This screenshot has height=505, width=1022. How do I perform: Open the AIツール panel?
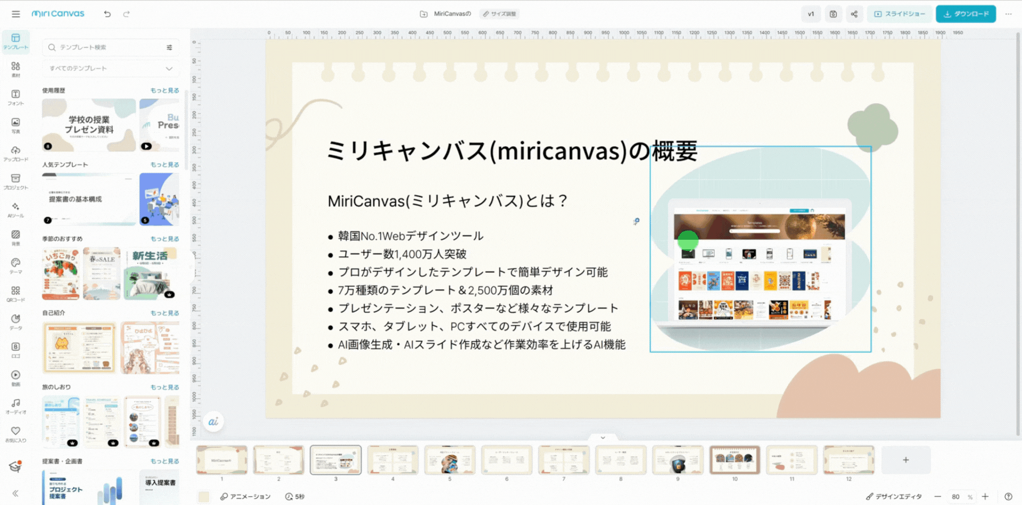pos(15,210)
